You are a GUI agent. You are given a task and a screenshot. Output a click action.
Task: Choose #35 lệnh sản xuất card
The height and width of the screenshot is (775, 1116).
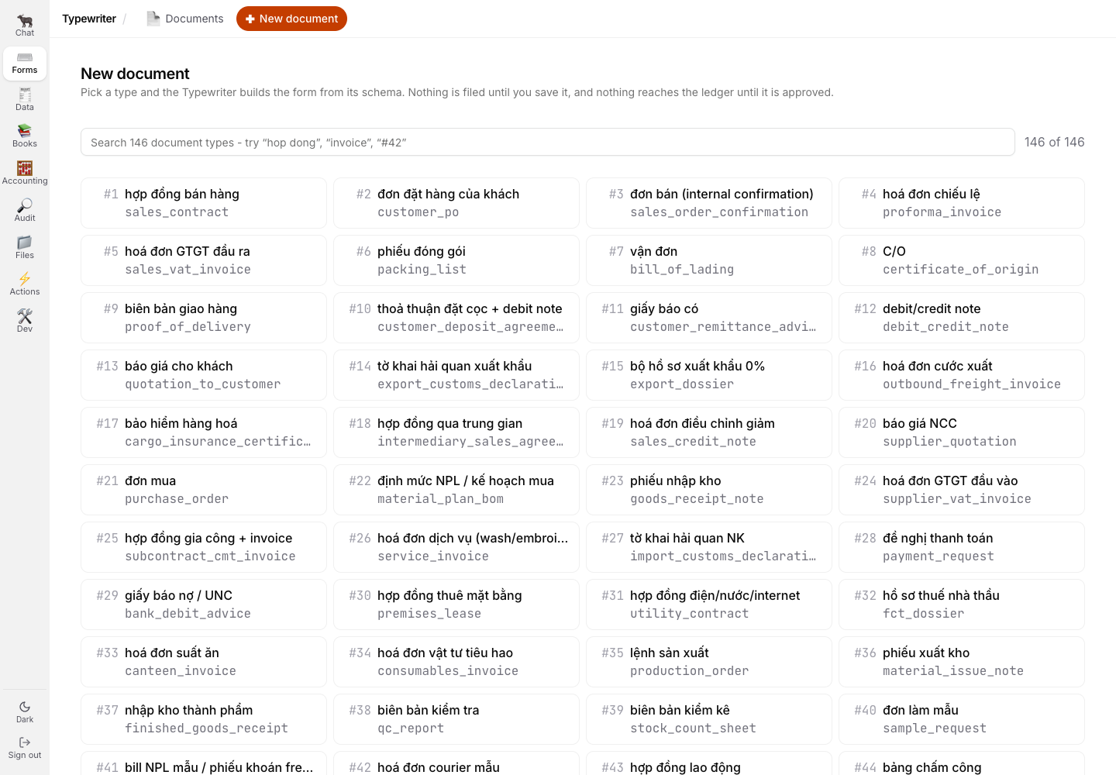point(709,662)
